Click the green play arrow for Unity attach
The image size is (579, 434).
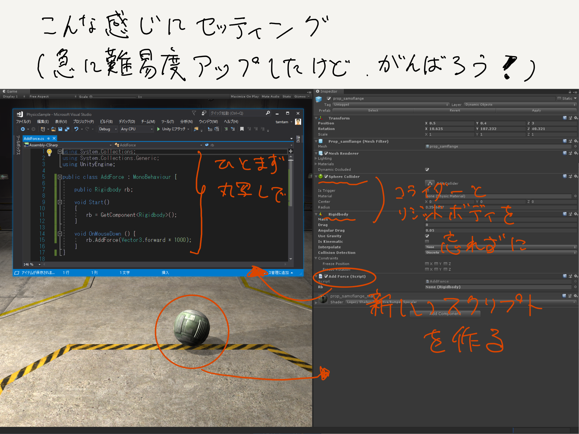coord(158,129)
